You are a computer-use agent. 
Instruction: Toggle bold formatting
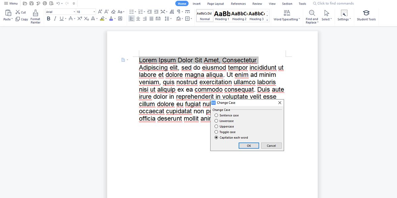click(48, 18)
